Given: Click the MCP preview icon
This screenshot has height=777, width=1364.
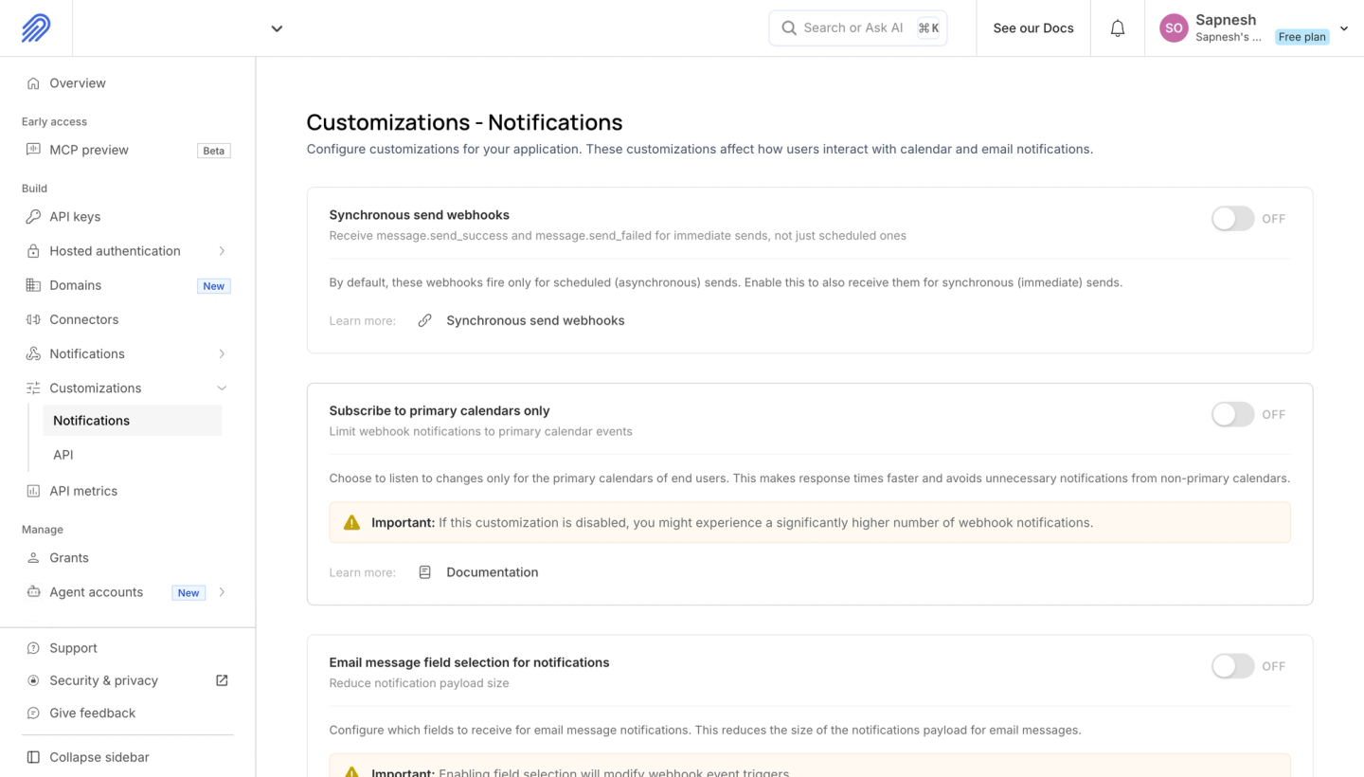Looking at the screenshot, I should coord(33,150).
